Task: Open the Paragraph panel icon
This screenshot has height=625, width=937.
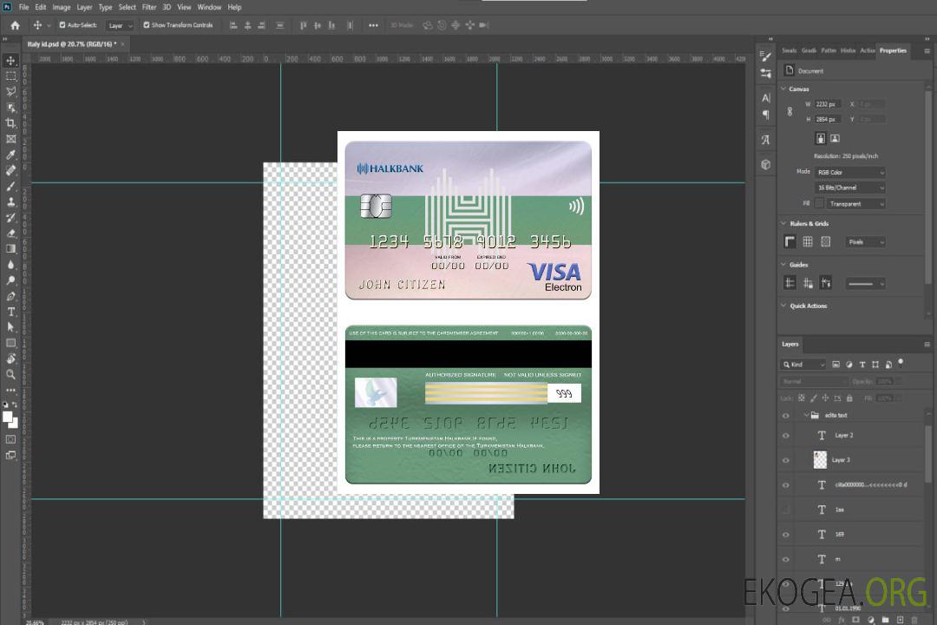Action: click(x=765, y=115)
